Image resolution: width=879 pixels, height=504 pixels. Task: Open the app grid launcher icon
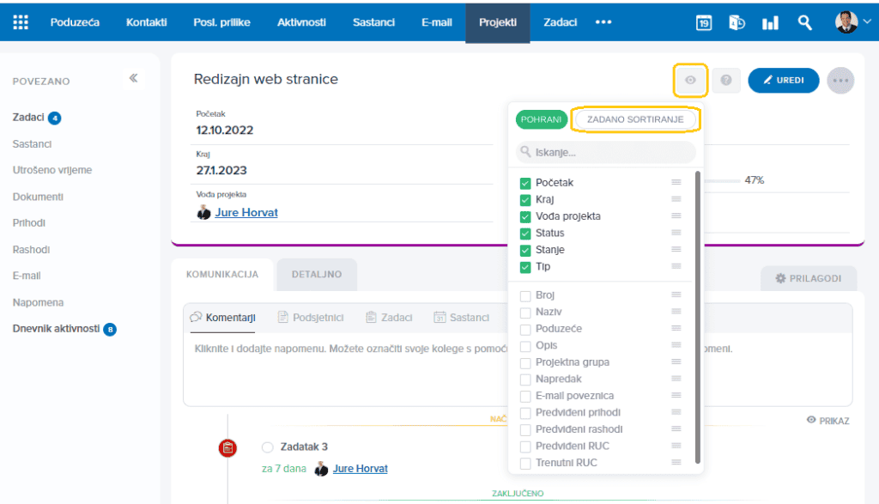click(x=21, y=22)
